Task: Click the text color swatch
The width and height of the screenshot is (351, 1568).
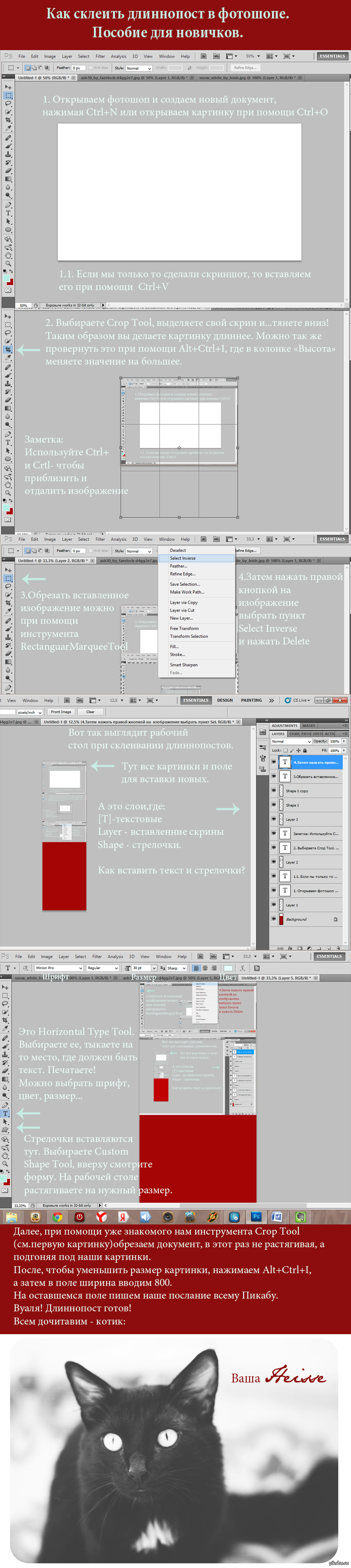Action: pyautogui.click(x=228, y=968)
